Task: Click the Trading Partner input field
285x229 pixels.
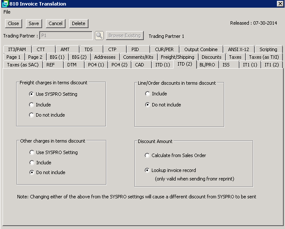Action: [x=66, y=36]
